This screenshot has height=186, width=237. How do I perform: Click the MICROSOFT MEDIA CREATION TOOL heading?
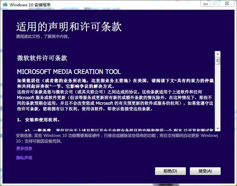[x=69, y=72]
